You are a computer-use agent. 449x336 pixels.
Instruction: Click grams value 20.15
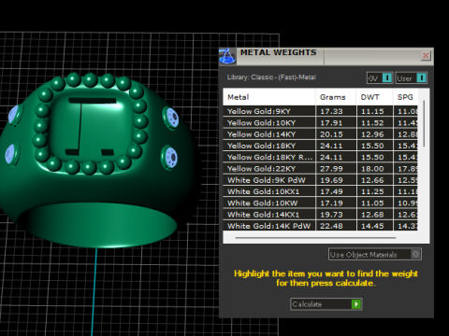coord(331,134)
